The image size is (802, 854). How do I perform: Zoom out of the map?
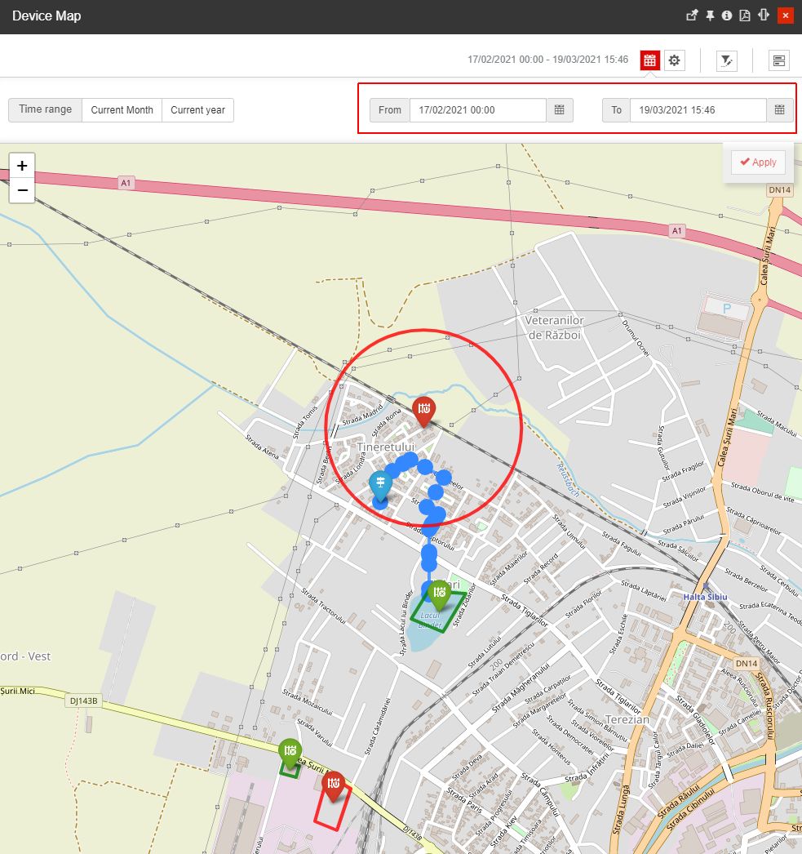tap(22, 190)
